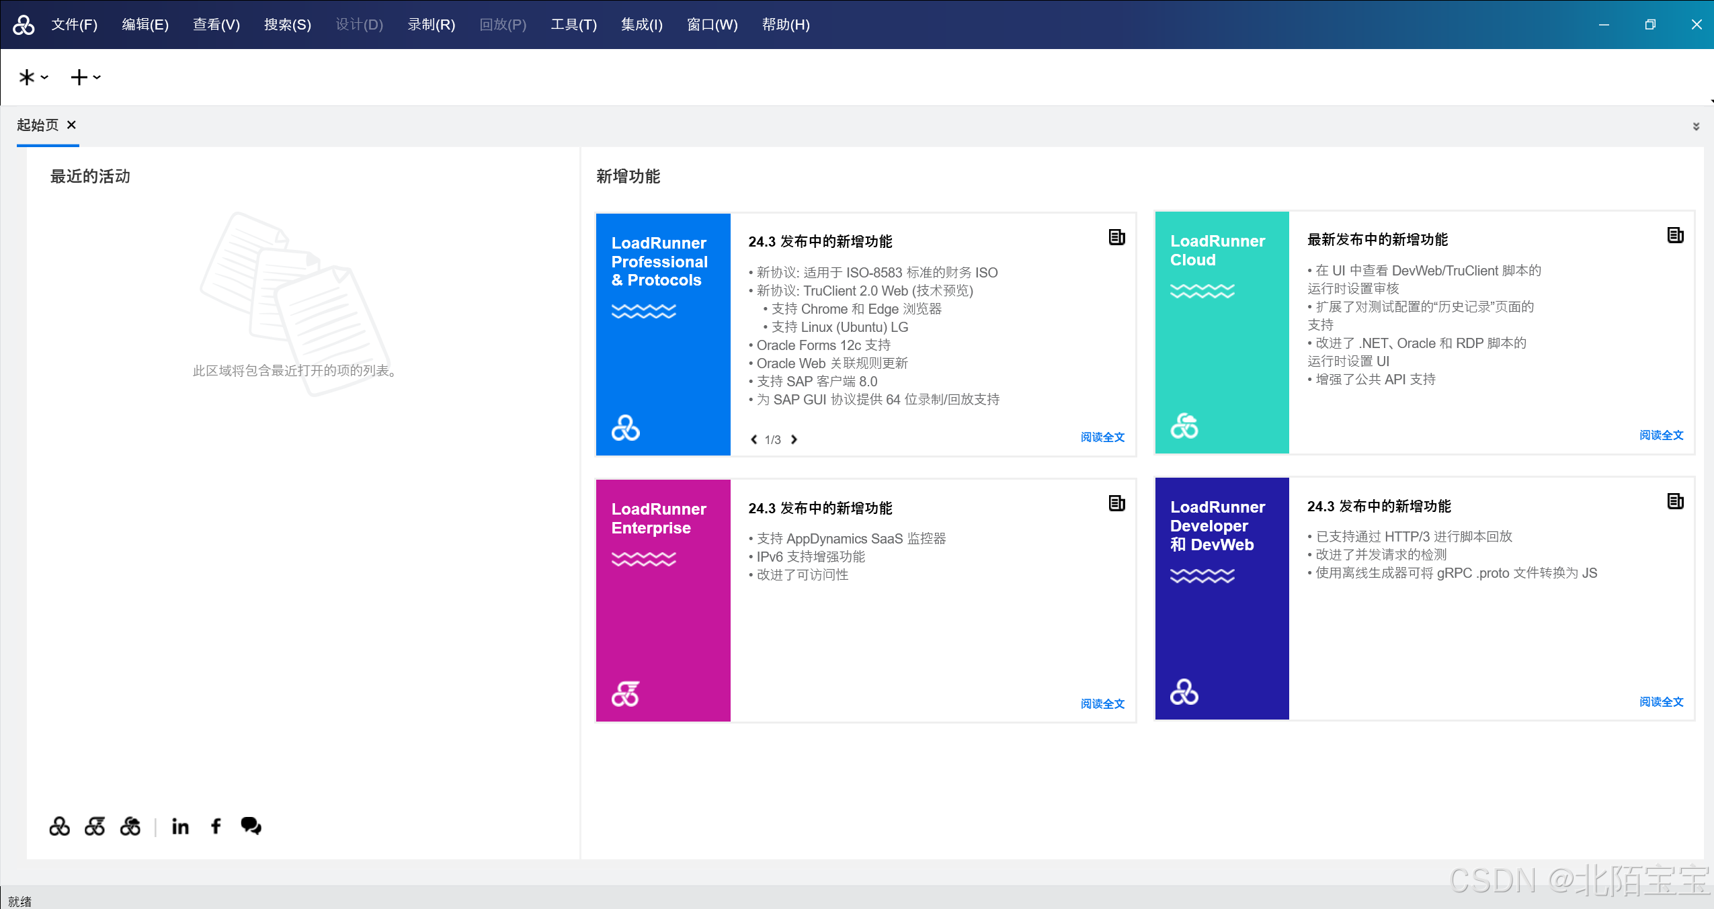Open 阅读全文 link on LoadRunner Cloud card
Viewport: 1714px width, 909px height.
[1661, 435]
